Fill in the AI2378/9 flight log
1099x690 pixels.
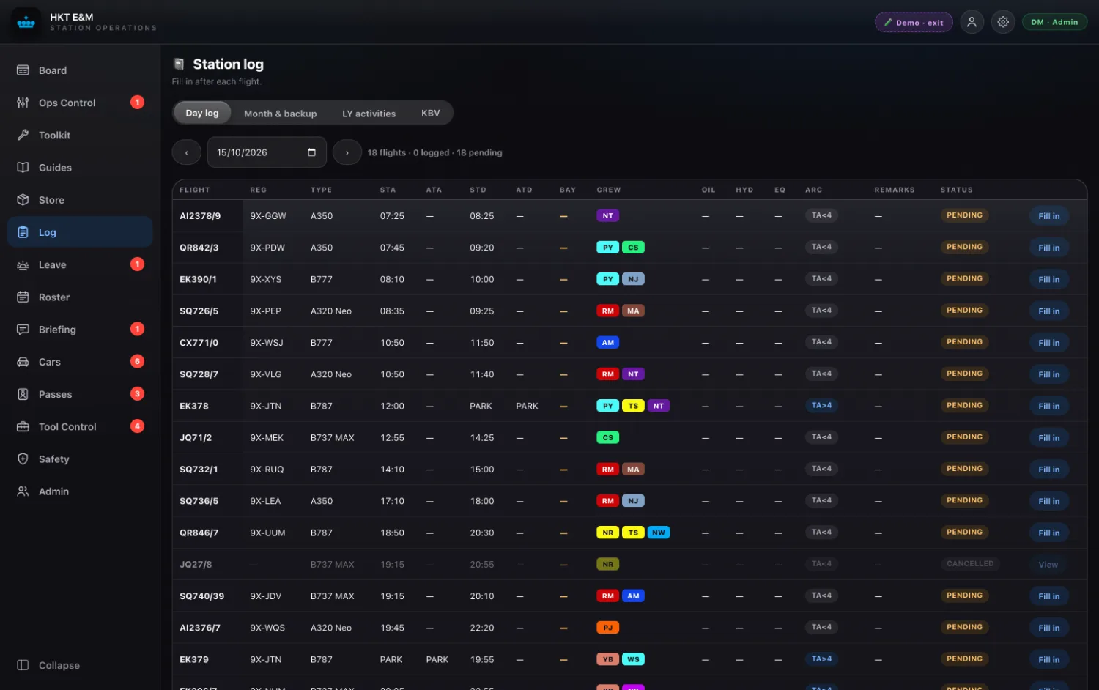pos(1048,216)
